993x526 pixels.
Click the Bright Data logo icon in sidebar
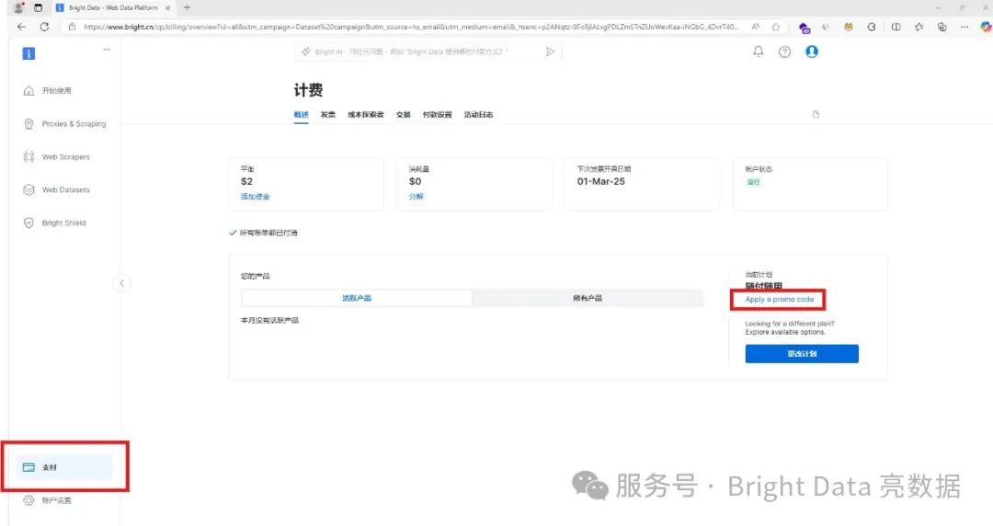(x=29, y=54)
